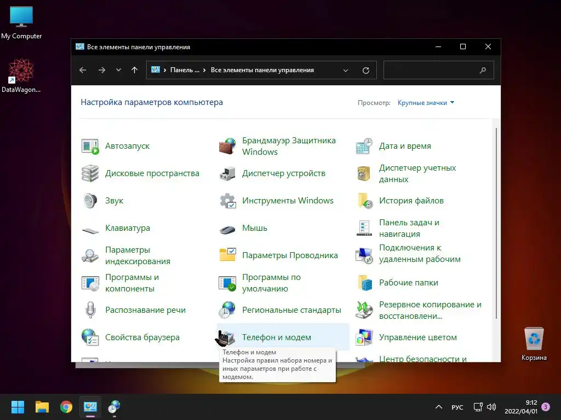Refresh the Control Panel view
The height and width of the screenshot is (420, 561).
coord(365,71)
